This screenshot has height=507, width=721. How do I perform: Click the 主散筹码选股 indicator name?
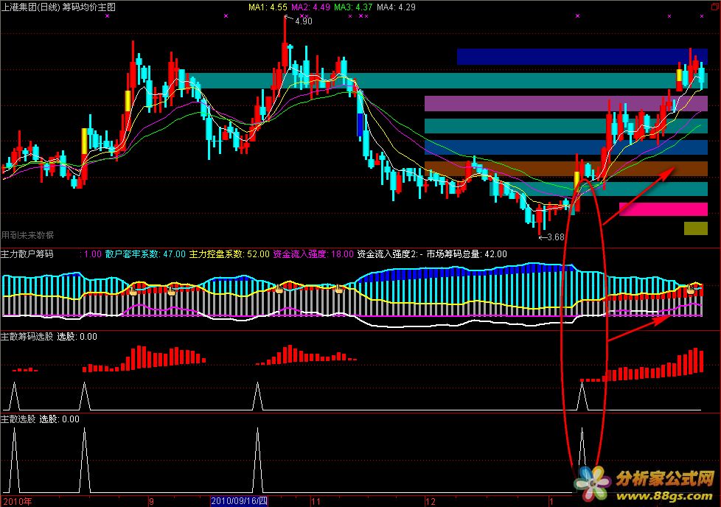pyautogui.click(x=27, y=337)
